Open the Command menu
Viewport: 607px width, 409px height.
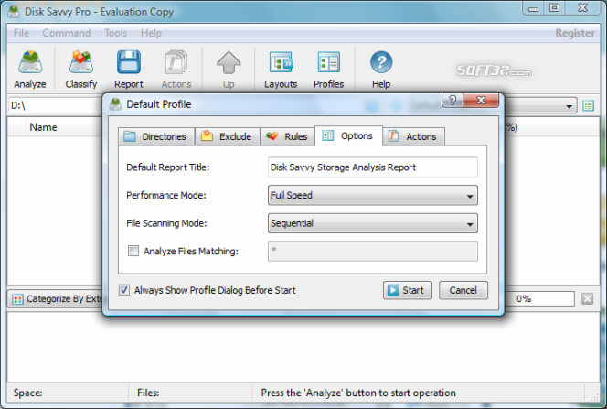tap(67, 33)
